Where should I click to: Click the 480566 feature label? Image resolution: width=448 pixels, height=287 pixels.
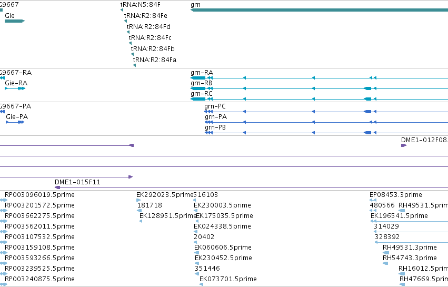pos(382,205)
